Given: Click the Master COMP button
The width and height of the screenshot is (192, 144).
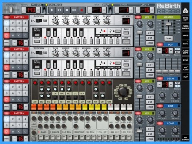Looking at the screenshot, I should click(x=168, y=38).
